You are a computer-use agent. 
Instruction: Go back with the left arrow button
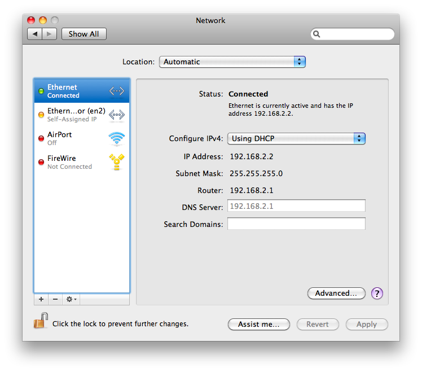click(x=35, y=34)
